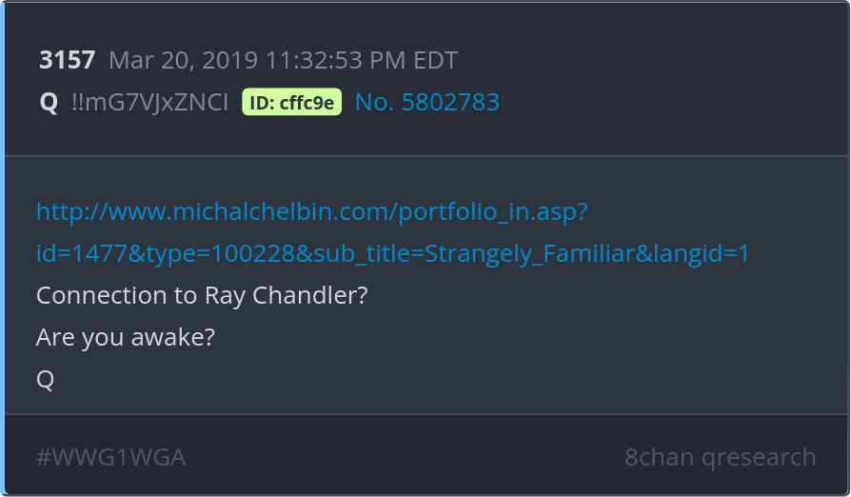This screenshot has height=497, width=851.
Task: Click the post number 3157
Action: tap(68, 60)
